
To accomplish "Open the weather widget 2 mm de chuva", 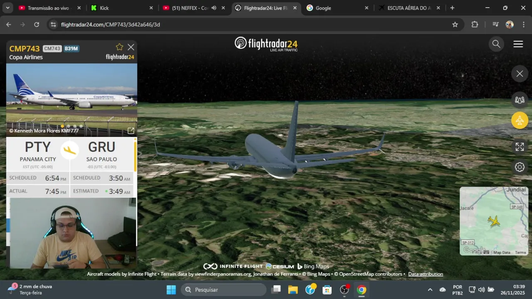I will pyautogui.click(x=29, y=289).
